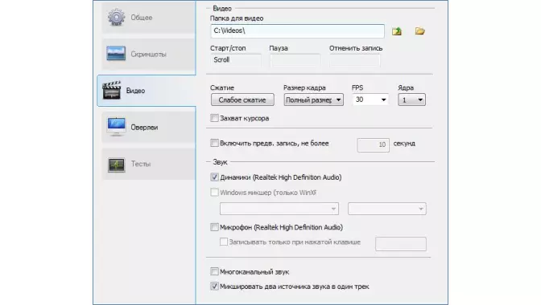Open the FPS dropdown showing 30
541x305 pixels.
click(x=370, y=100)
